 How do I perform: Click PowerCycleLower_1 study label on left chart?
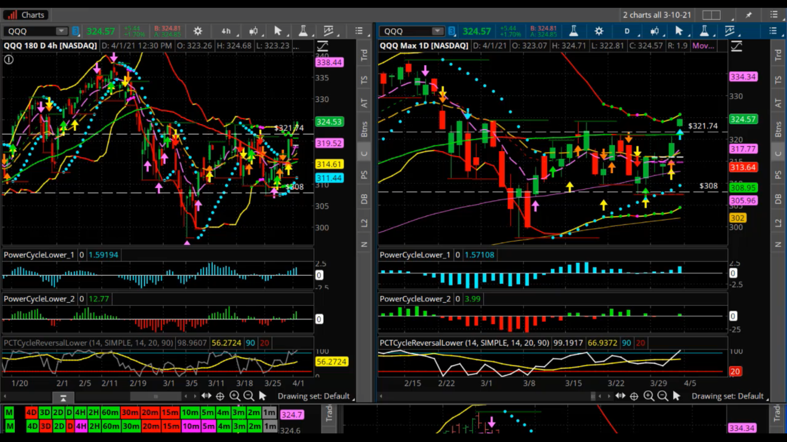pos(39,255)
